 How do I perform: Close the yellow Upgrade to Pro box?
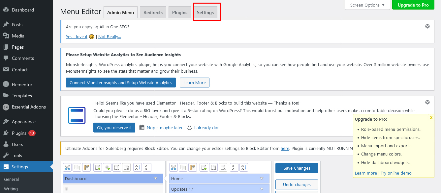point(431,117)
